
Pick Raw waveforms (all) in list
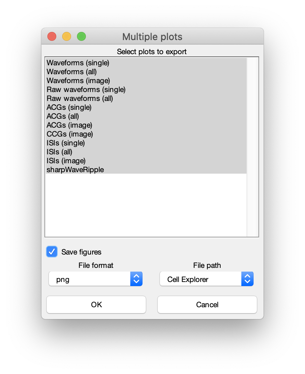[x=146, y=98]
